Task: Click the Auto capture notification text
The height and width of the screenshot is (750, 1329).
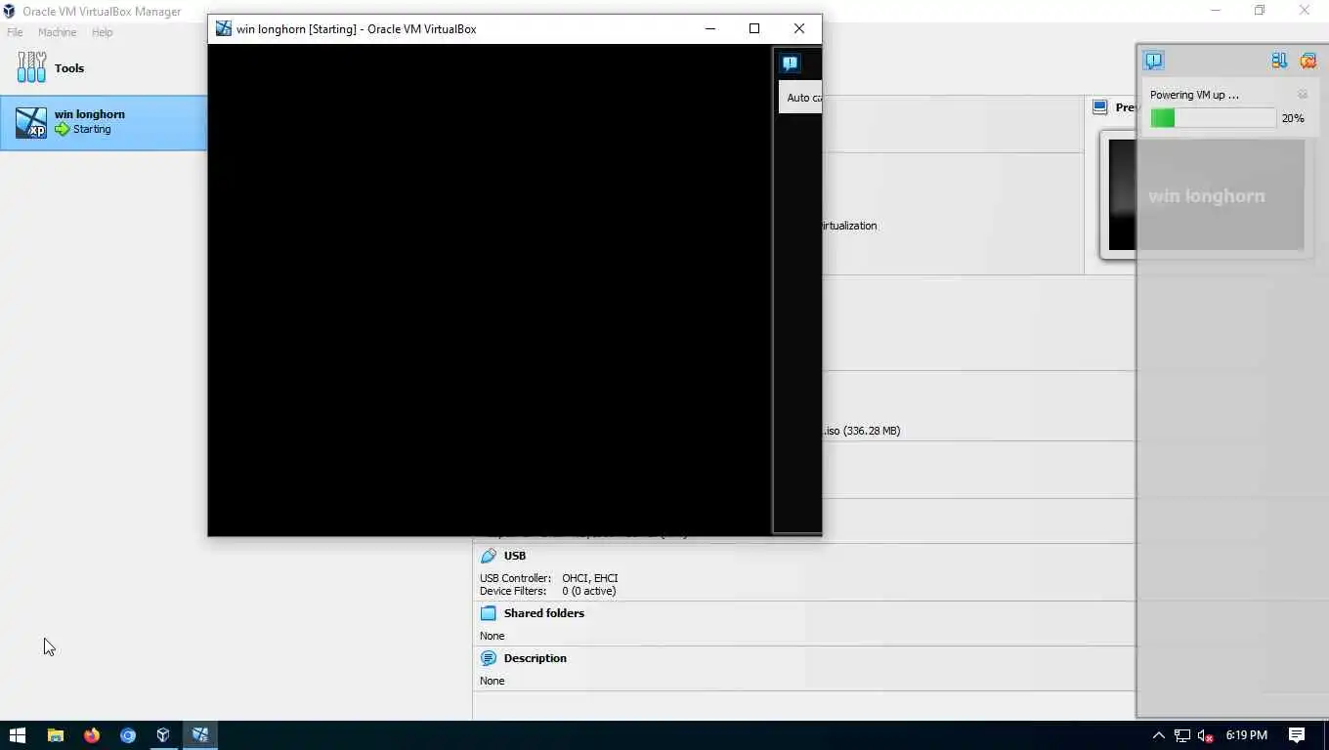Action: pyautogui.click(x=804, y=98)
